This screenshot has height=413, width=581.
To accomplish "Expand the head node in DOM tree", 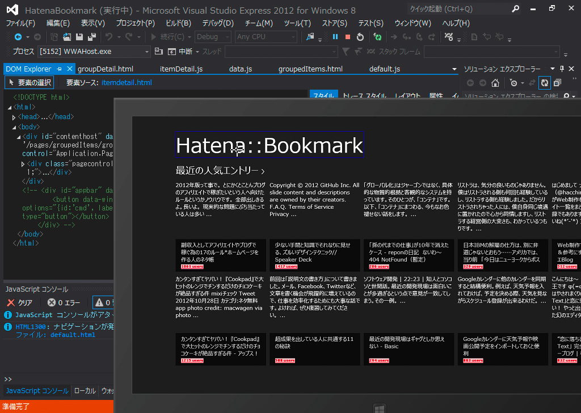I will point(14,117).
